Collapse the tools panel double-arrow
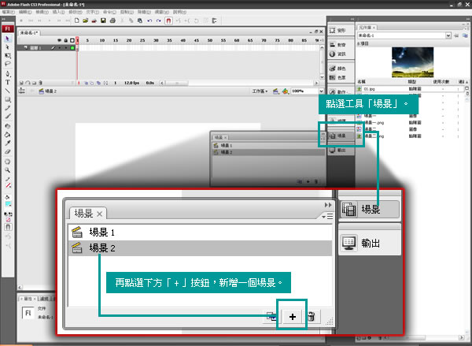This screenshot has height=346, width=472. tap(4, 19)
